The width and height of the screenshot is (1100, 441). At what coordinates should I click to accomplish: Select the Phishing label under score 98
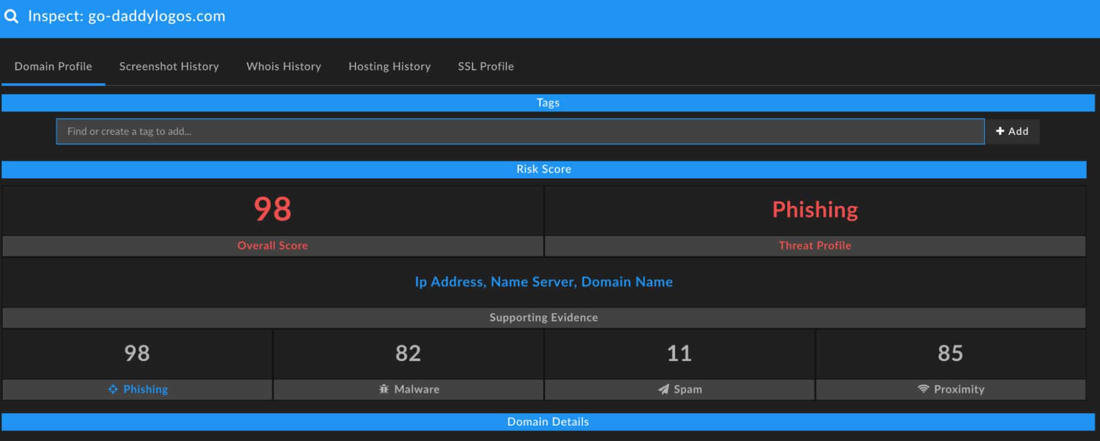tap(145, 389)
